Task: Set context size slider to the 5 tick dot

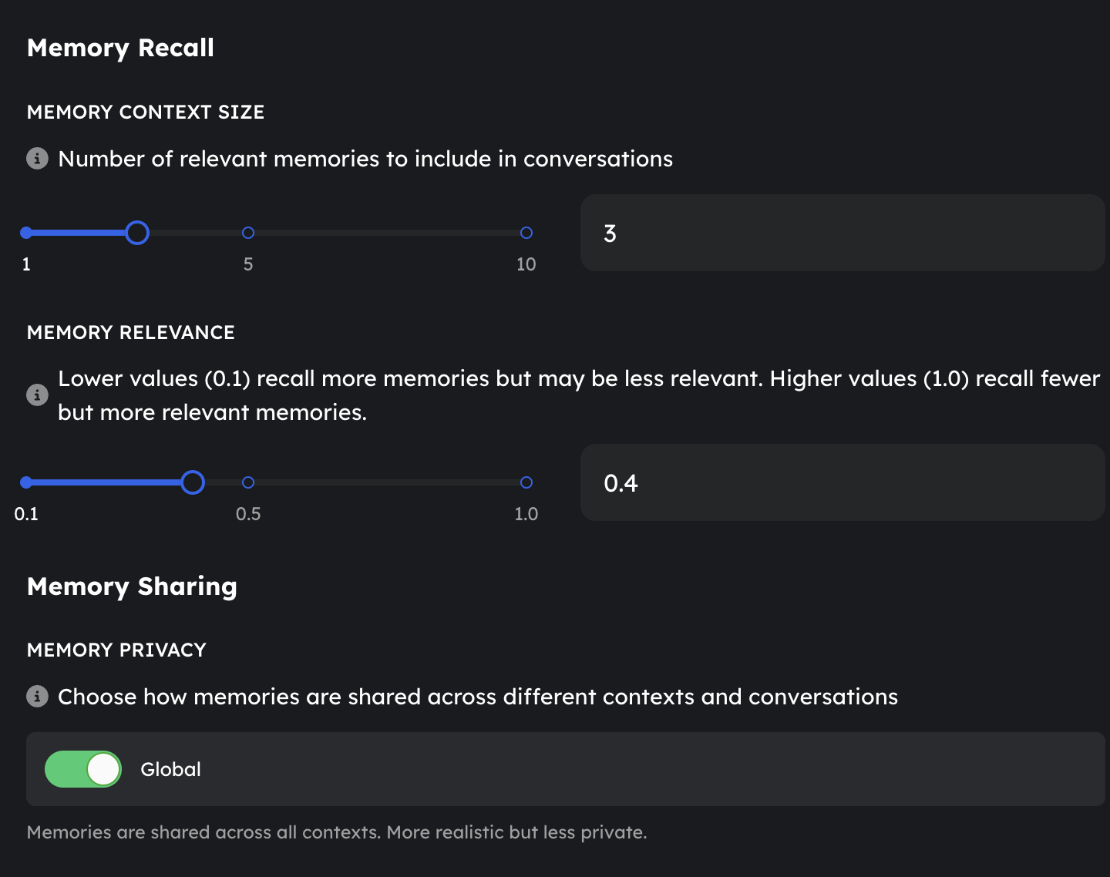Action: pos(248,233)
